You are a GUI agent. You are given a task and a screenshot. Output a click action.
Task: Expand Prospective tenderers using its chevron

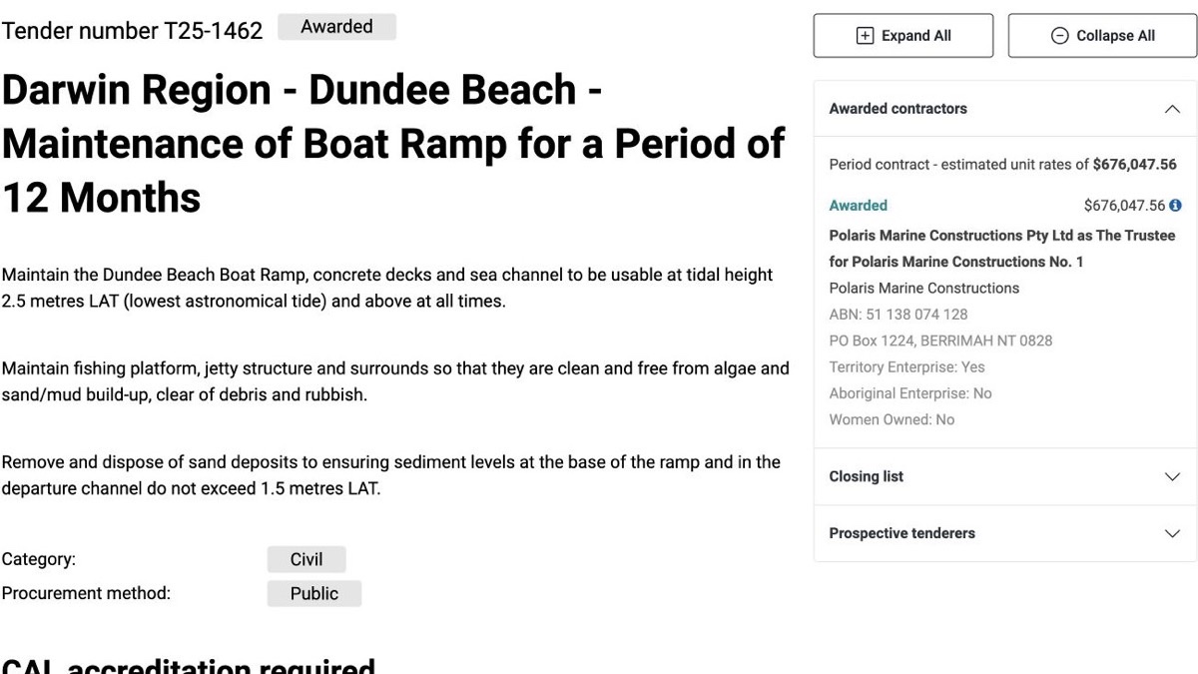[1172, 534]
